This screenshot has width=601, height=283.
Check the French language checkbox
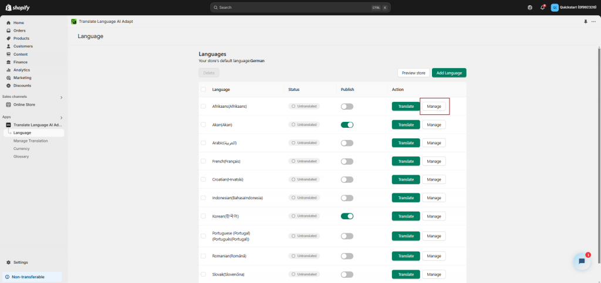point(203,161)
